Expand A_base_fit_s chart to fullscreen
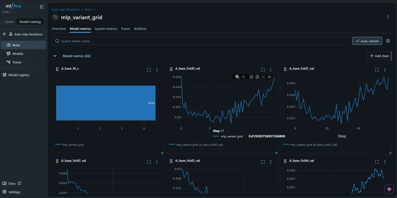397x198 pixels. click(149, 70)
